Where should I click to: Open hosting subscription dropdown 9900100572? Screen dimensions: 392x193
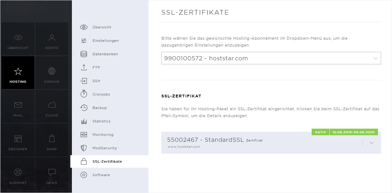coord(271,58)
